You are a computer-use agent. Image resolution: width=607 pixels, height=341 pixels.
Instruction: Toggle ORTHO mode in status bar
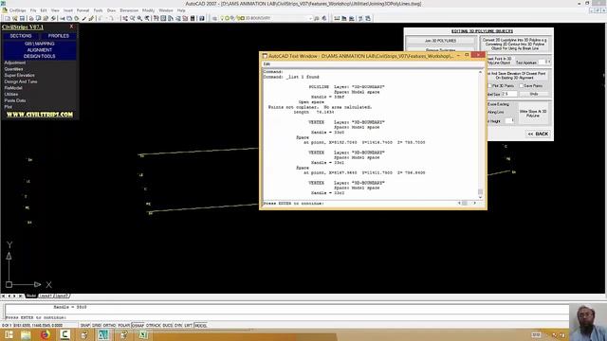(109, 326)
